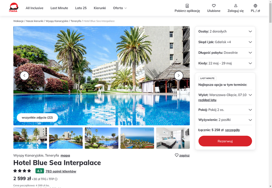Click the ITAKA logo
Image resolution: width=272 pixels, height=188 pixels.
tap(14, 7)
